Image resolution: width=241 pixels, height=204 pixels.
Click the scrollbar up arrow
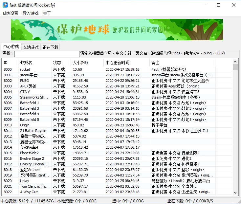pyautogui.click(x=235, y=62)
